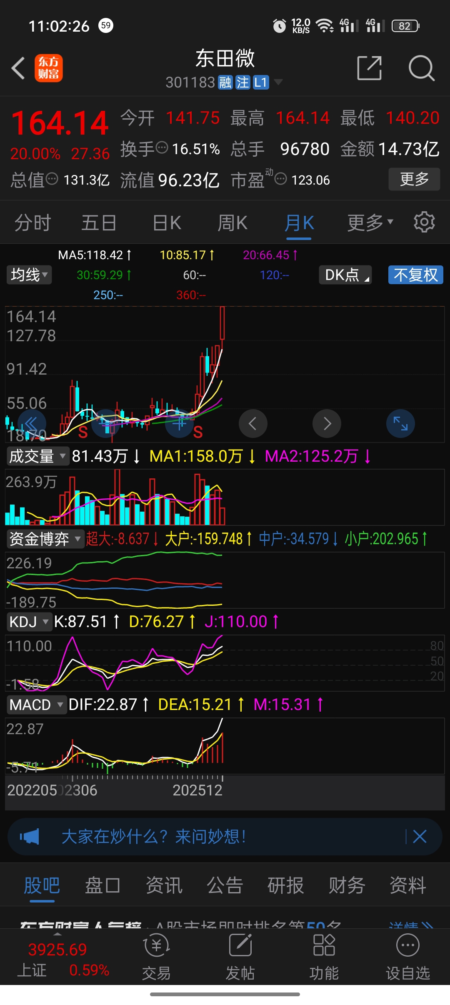Tap the 东方财富 orange logo
Viewport: 450px width, 1005px height.
(48, 68)
